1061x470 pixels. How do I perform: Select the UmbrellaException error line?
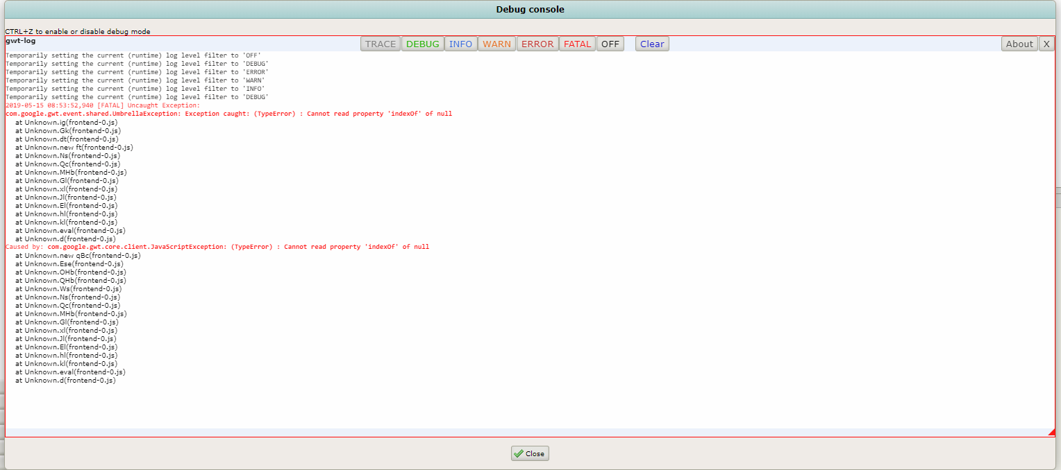click(228, 114)
